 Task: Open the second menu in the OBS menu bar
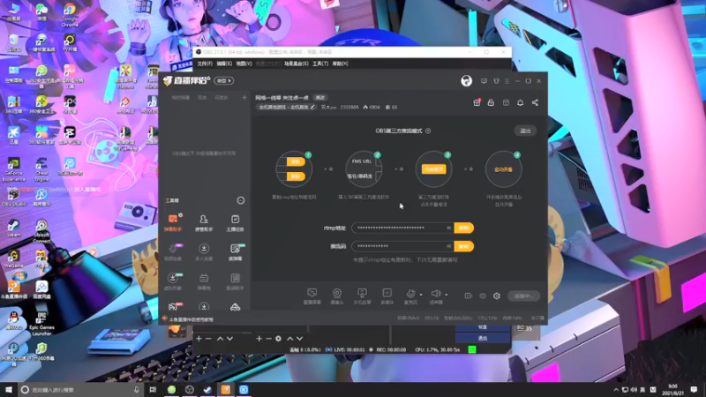point(224,64)
